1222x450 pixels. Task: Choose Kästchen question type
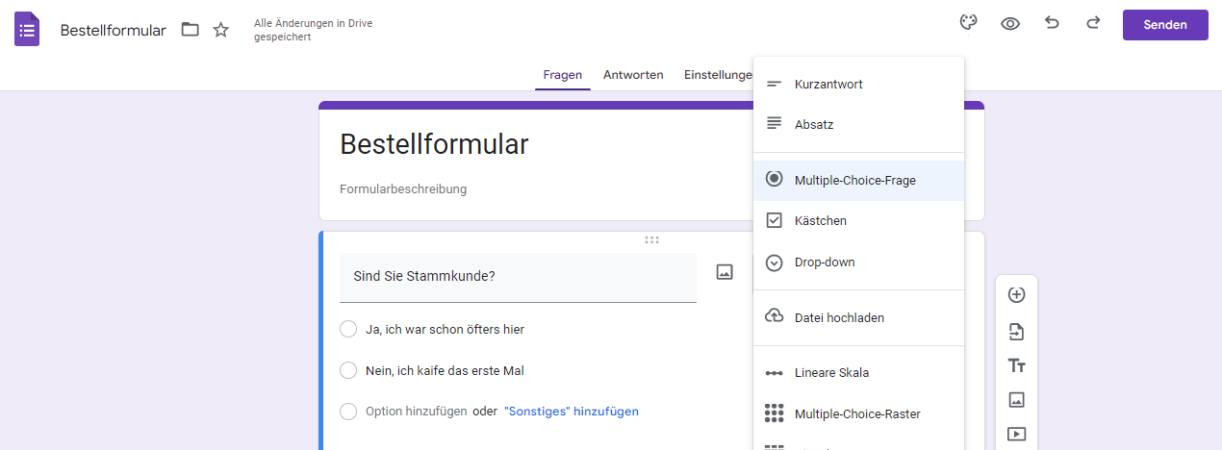(821, 221)
